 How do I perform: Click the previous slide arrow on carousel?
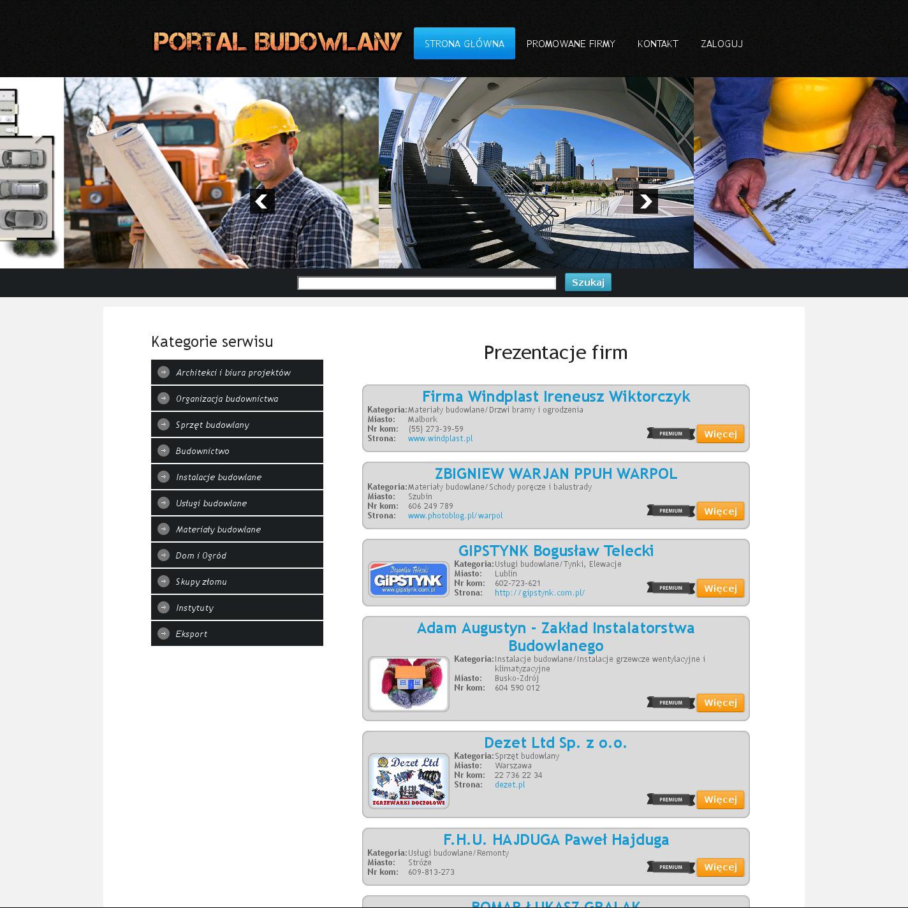pos(262,201)
